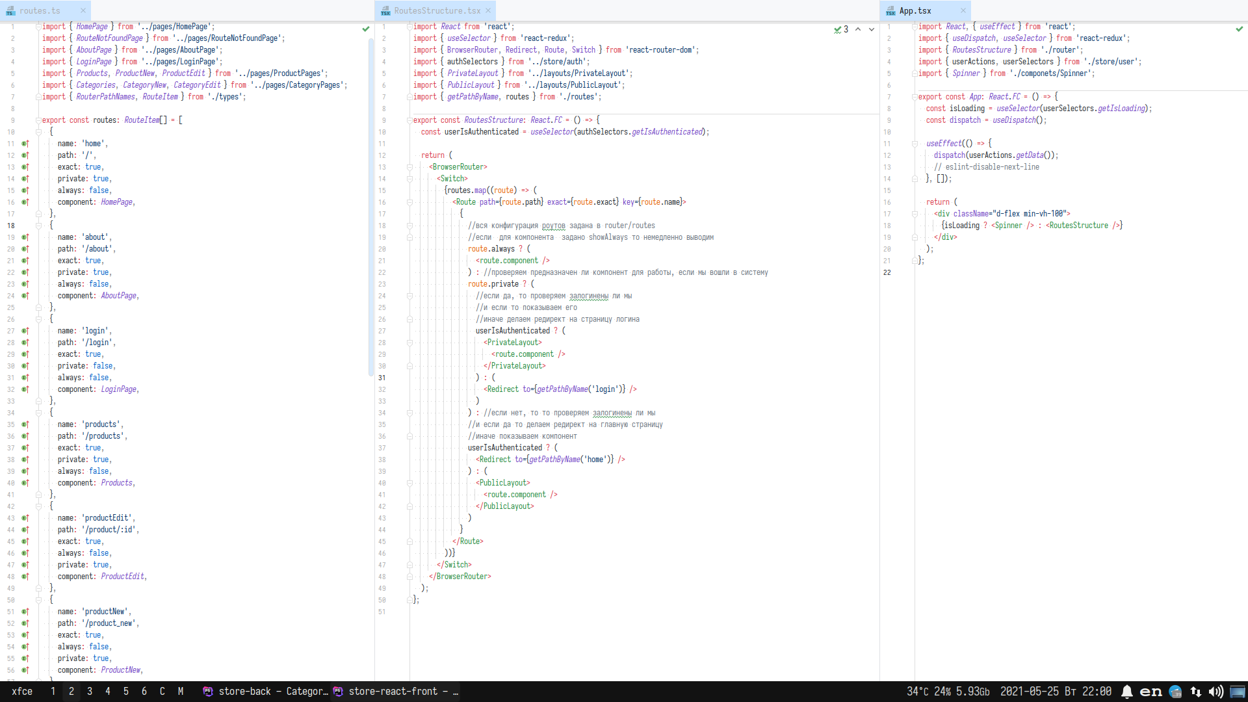Switch to store-back window in taskbar
This screenshot has height=702, width=1248.
[x=265, y=692]
